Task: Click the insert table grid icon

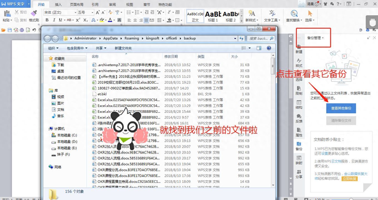Action: click(178, 12)
